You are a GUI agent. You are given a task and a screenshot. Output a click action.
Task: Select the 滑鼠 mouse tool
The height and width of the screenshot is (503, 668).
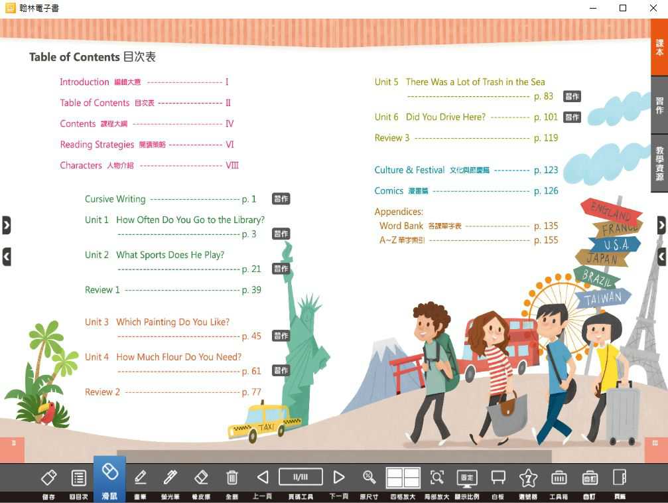tap(110, 478)
